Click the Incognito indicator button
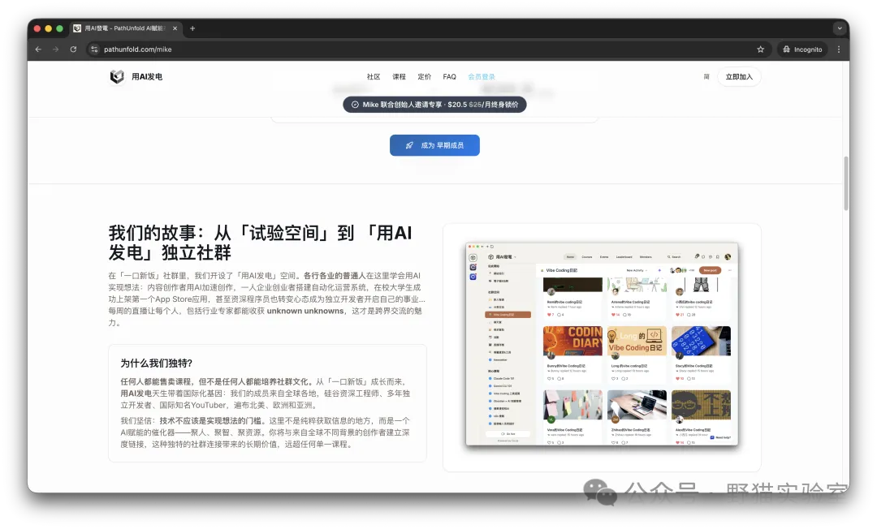The width and height of the screenshot is (877, 529). tap(802, 49)
